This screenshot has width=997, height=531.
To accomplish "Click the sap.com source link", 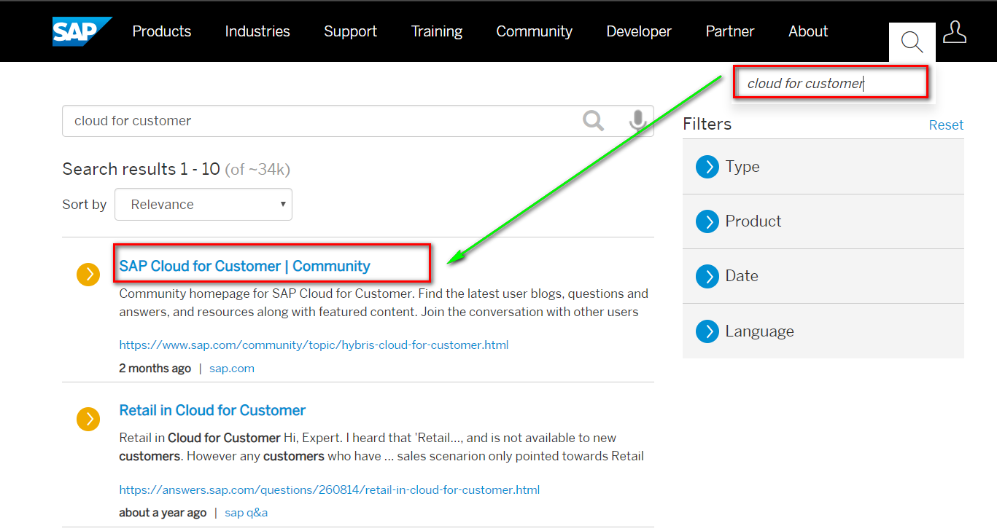I will (232, 369).
